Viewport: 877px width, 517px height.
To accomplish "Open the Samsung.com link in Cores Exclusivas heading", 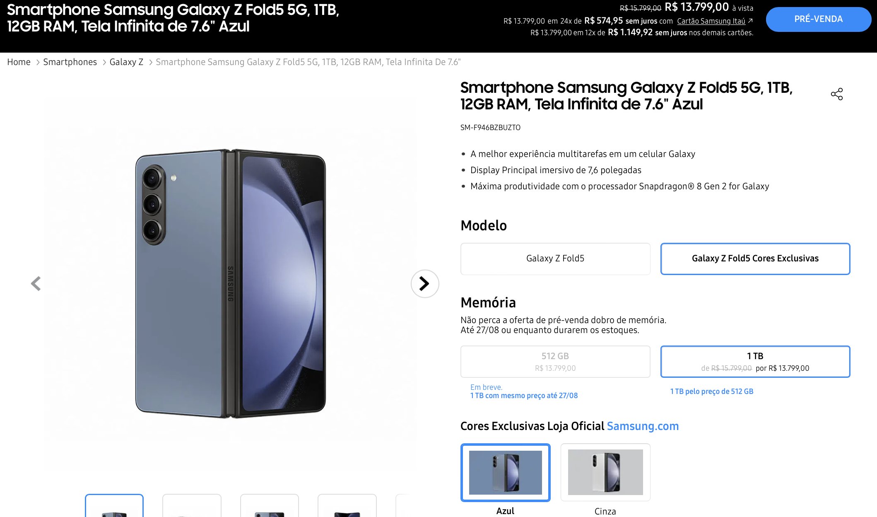I will coord(643,426).
